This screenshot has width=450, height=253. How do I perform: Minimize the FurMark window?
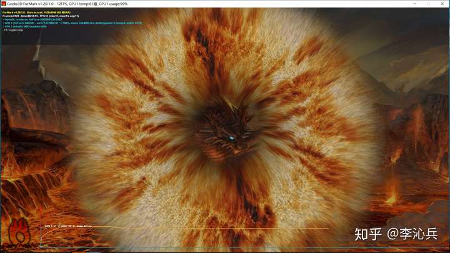point(415,4)
